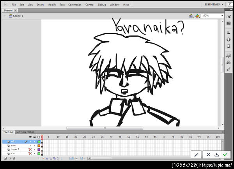
Task: Click the brush annotate icon in capture toolbar
Action: [196, 155]
